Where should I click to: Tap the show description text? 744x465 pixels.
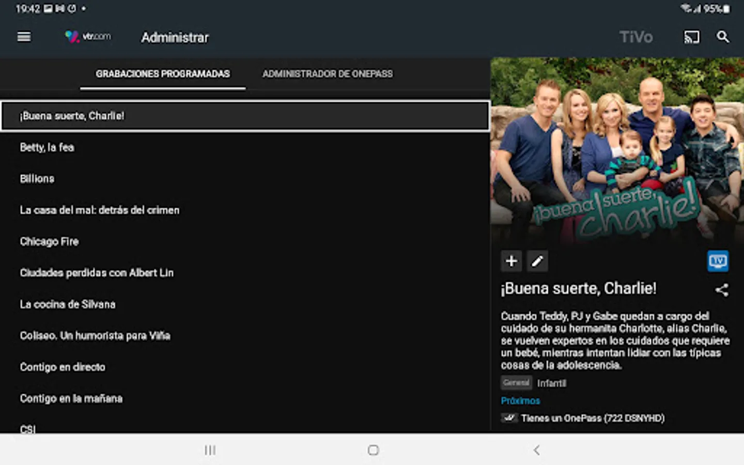pos(615,340)
